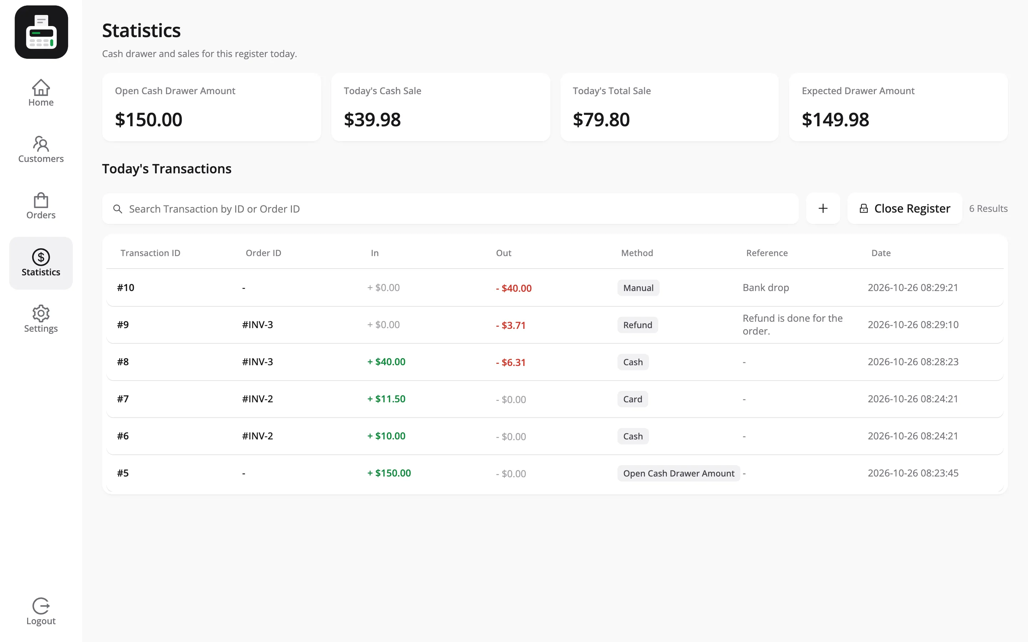Click #INV-3 order in transaction #9
Screen dimensions: 1028x642
click(x=257, y=325)
